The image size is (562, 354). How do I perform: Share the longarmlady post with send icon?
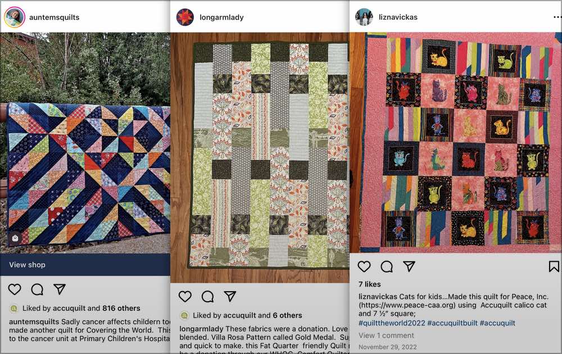click(230, 296)
